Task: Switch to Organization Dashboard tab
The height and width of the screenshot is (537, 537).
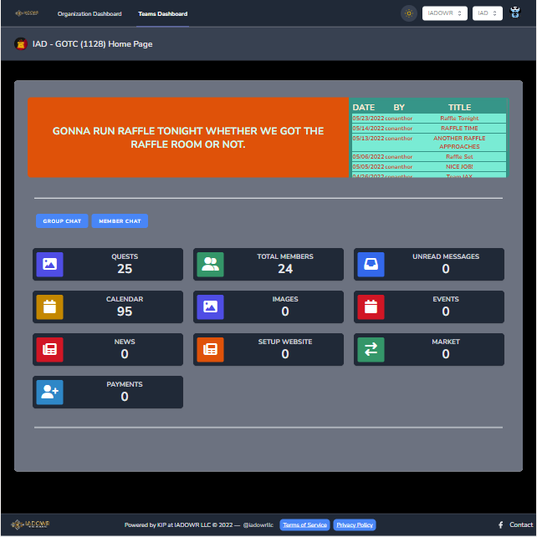Action: [89, 14]
